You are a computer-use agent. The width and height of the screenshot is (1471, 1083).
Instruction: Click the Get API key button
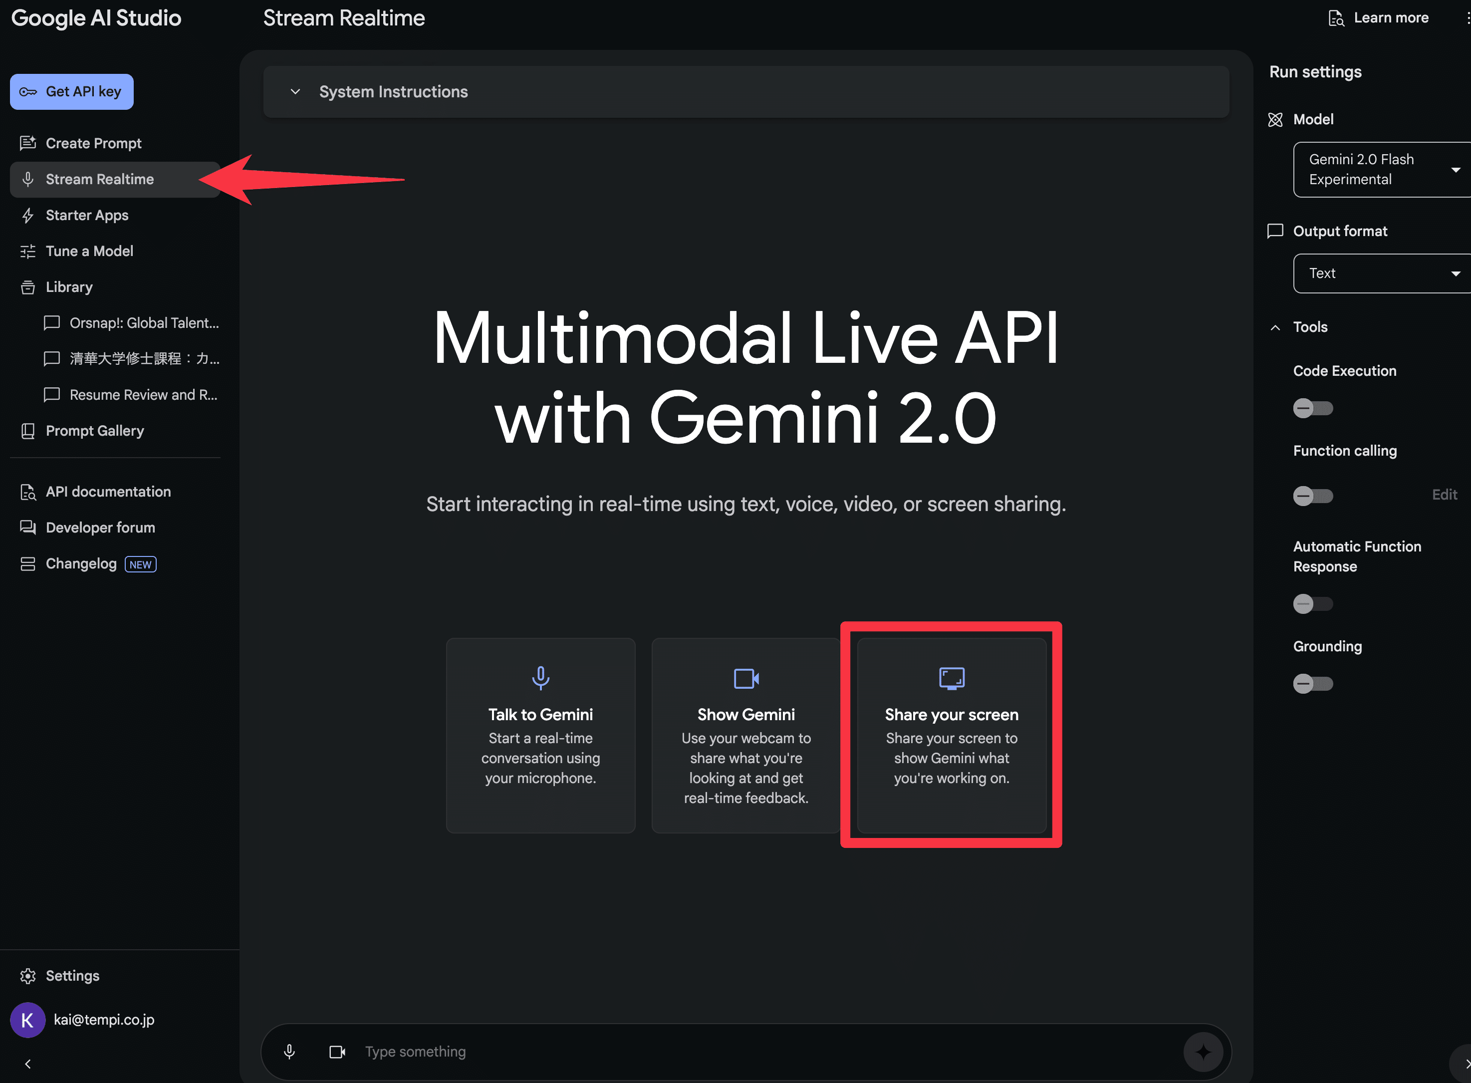[71, 92]
